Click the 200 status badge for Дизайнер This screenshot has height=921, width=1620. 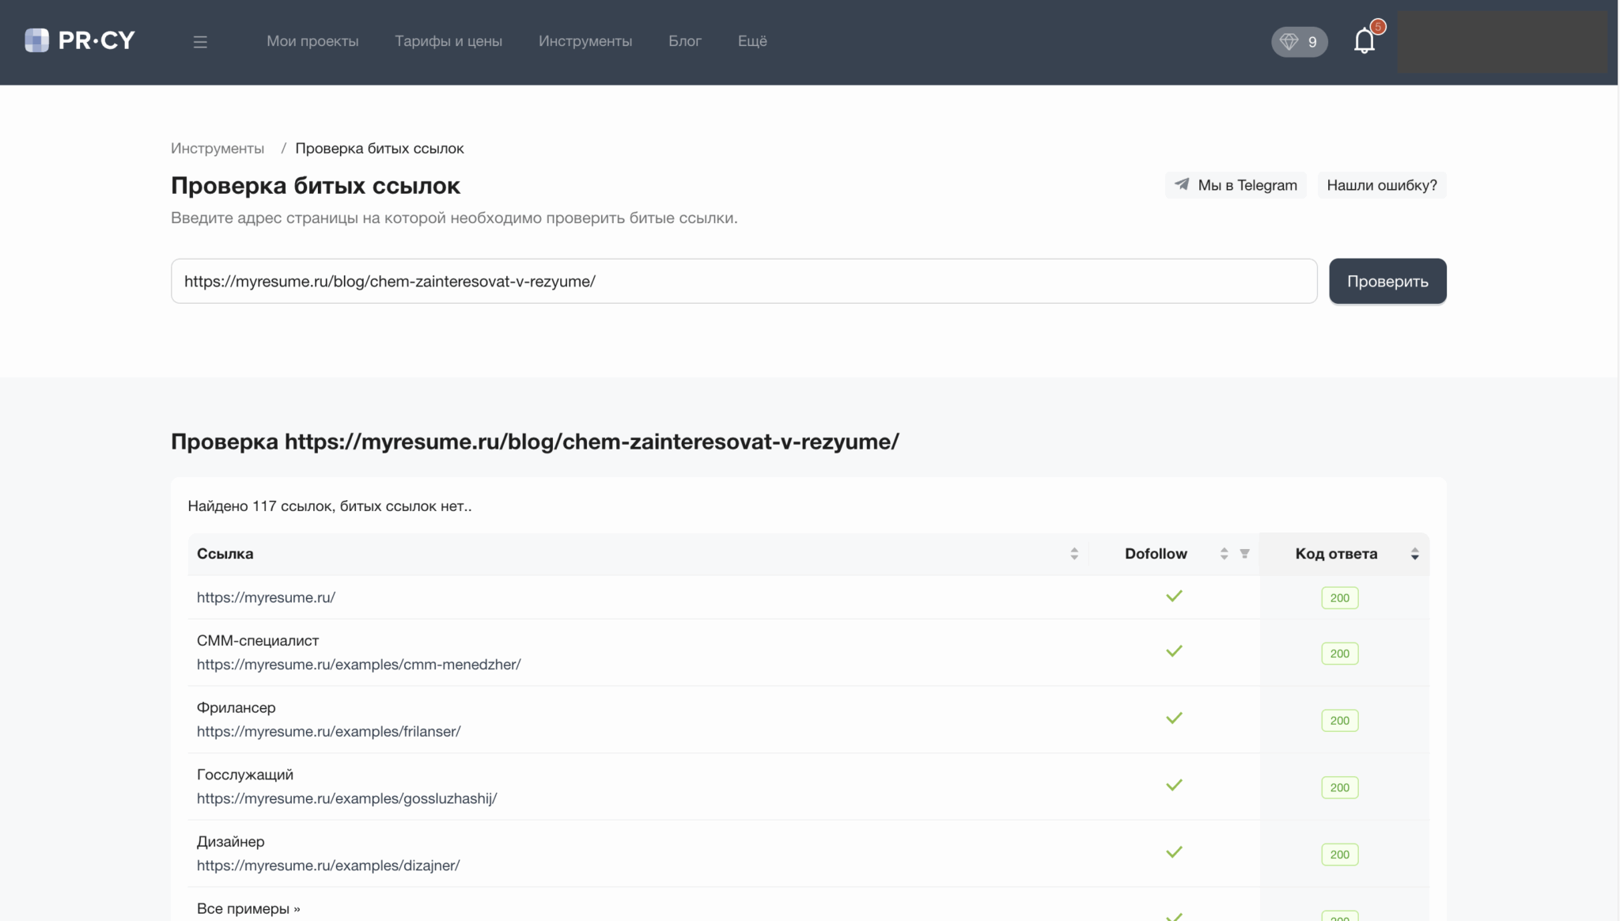click(x=1339, y=855)
